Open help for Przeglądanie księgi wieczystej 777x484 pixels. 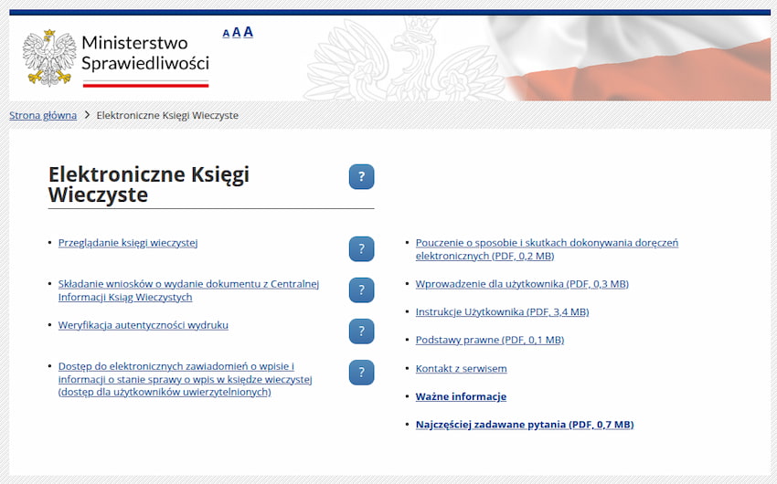pyautogui.click(x=361, y=249)
